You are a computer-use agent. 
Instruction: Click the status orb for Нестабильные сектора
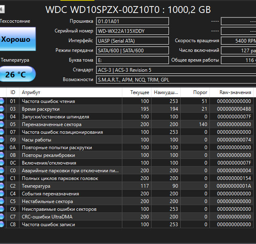(x=2, y=201)
